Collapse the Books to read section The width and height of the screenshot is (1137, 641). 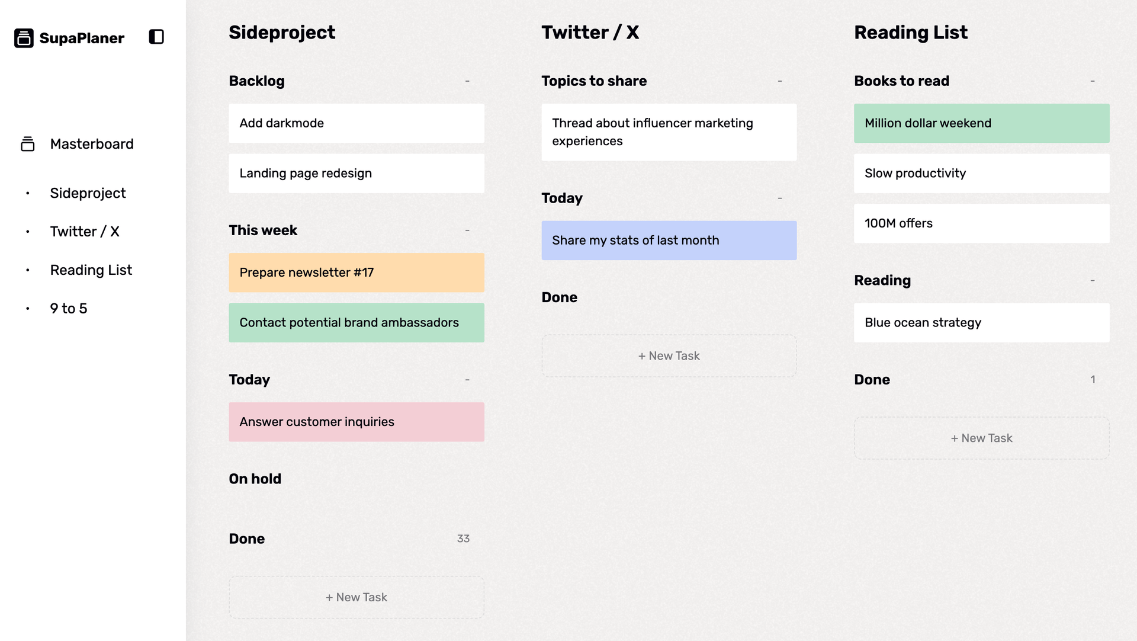(x=1093, y=81)
